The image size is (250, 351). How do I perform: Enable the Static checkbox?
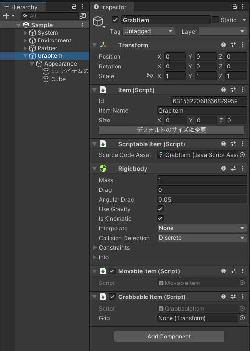[215, 20]
